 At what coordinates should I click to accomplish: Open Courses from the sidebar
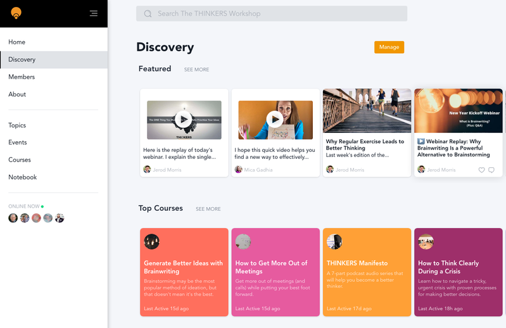pos(54,160)
